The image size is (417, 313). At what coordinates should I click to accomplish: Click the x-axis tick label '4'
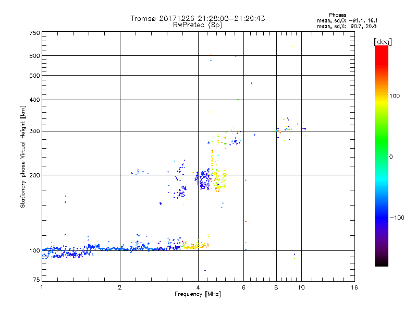[x=198, y=287]
